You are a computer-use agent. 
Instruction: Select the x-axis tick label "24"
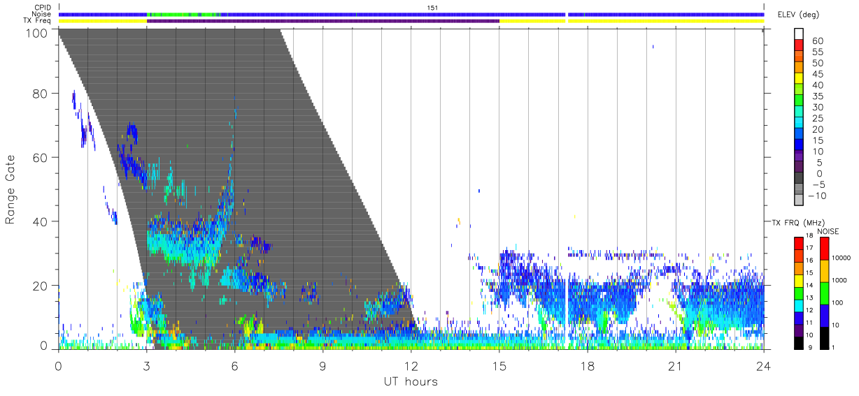(x=763, y=366)
